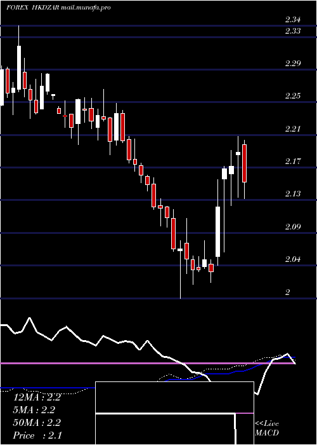The image size is (317, 445).
Task: Click the 2.13 price axis label
Action: pos(293,194)
